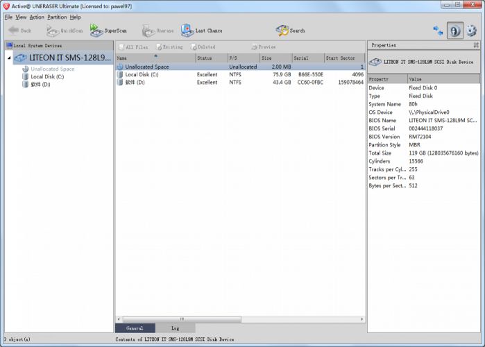Viewport: 485px width, 347px height.
Task: Click the horizontal scrollbar thumb
Action: 182,319
